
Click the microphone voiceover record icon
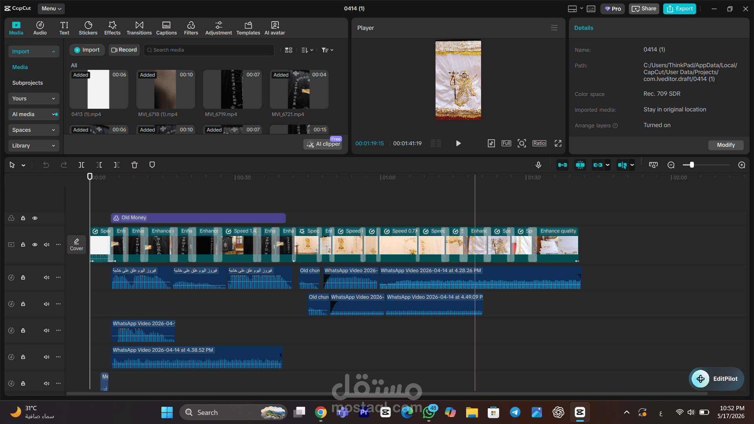pos(538,165)
